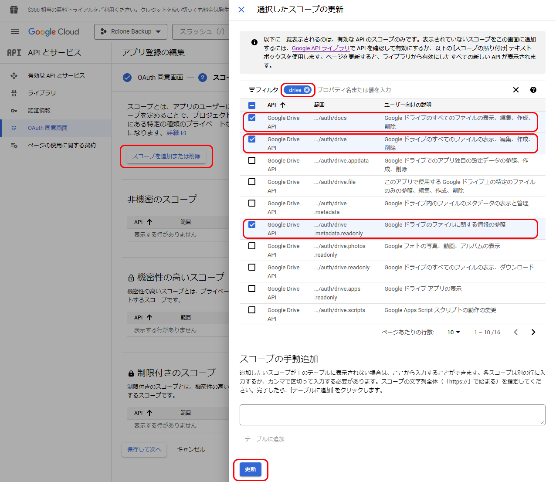Click the スコープを追加または削除 button
556x482 pixels.
click(x=166, y=156)
